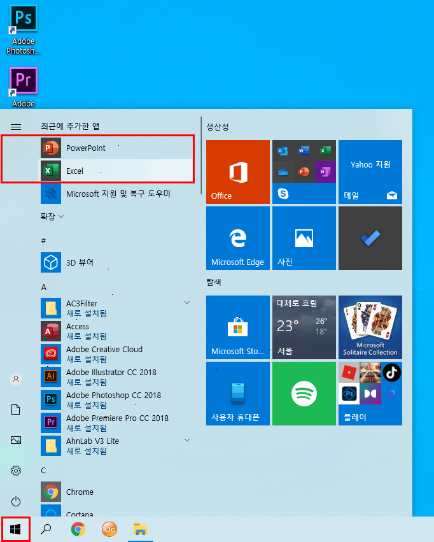
Task: Open the 서울 weather tile
Action: click(x=304, y=327)
